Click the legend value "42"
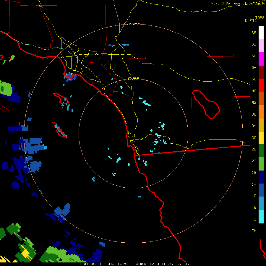266x266 pixels. pos(254,103)
